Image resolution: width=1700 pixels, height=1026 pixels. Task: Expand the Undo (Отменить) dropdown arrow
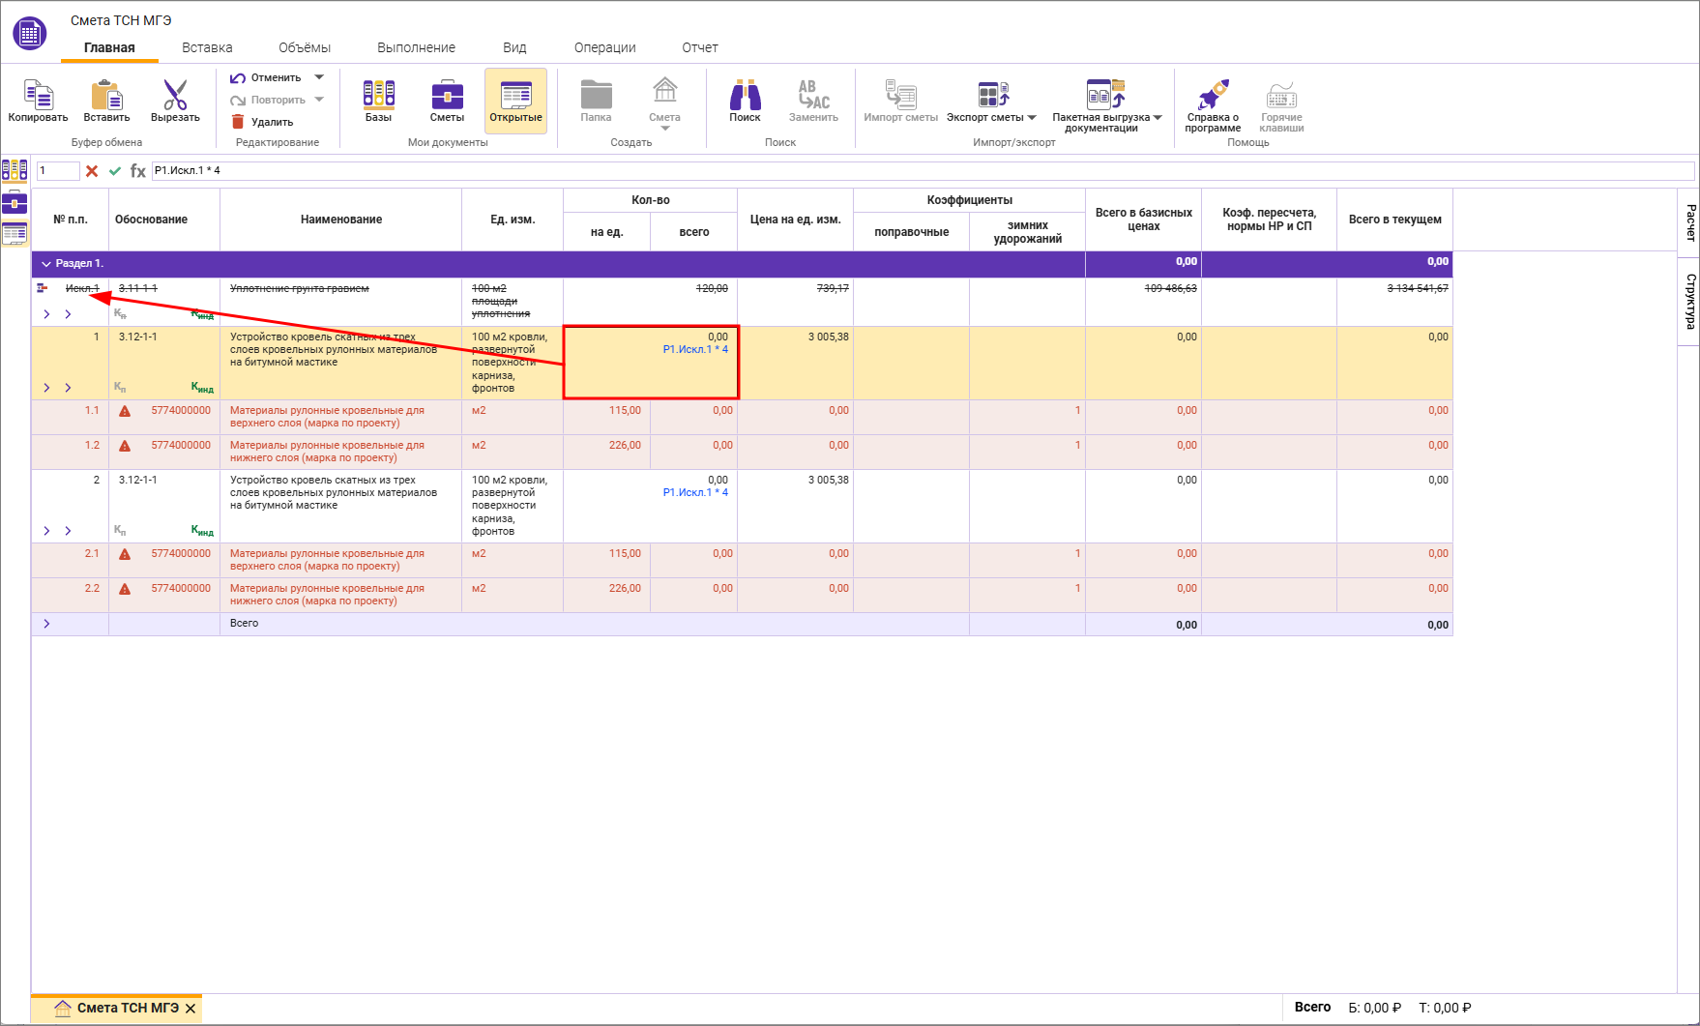tap(319, 77)
